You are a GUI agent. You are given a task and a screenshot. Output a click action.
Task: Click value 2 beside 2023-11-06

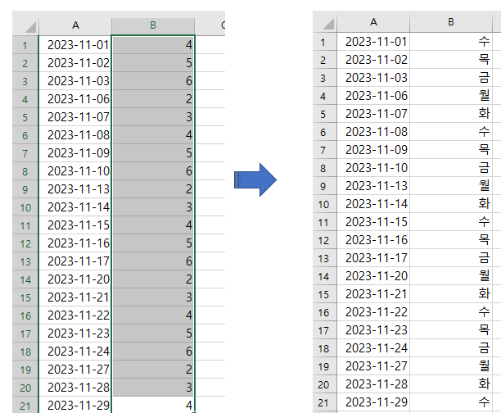tap(153, 99)
